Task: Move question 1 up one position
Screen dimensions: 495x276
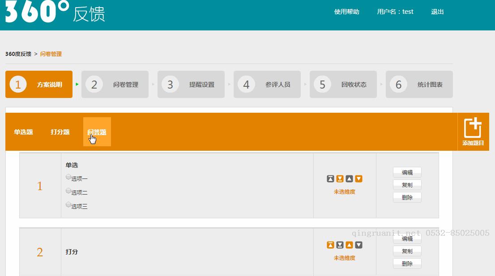Action: 349,179
